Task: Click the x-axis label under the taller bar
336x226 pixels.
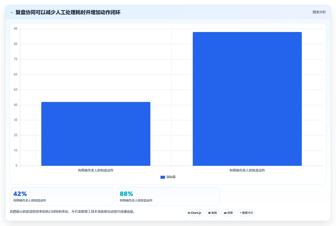Action: click(247, 170)
